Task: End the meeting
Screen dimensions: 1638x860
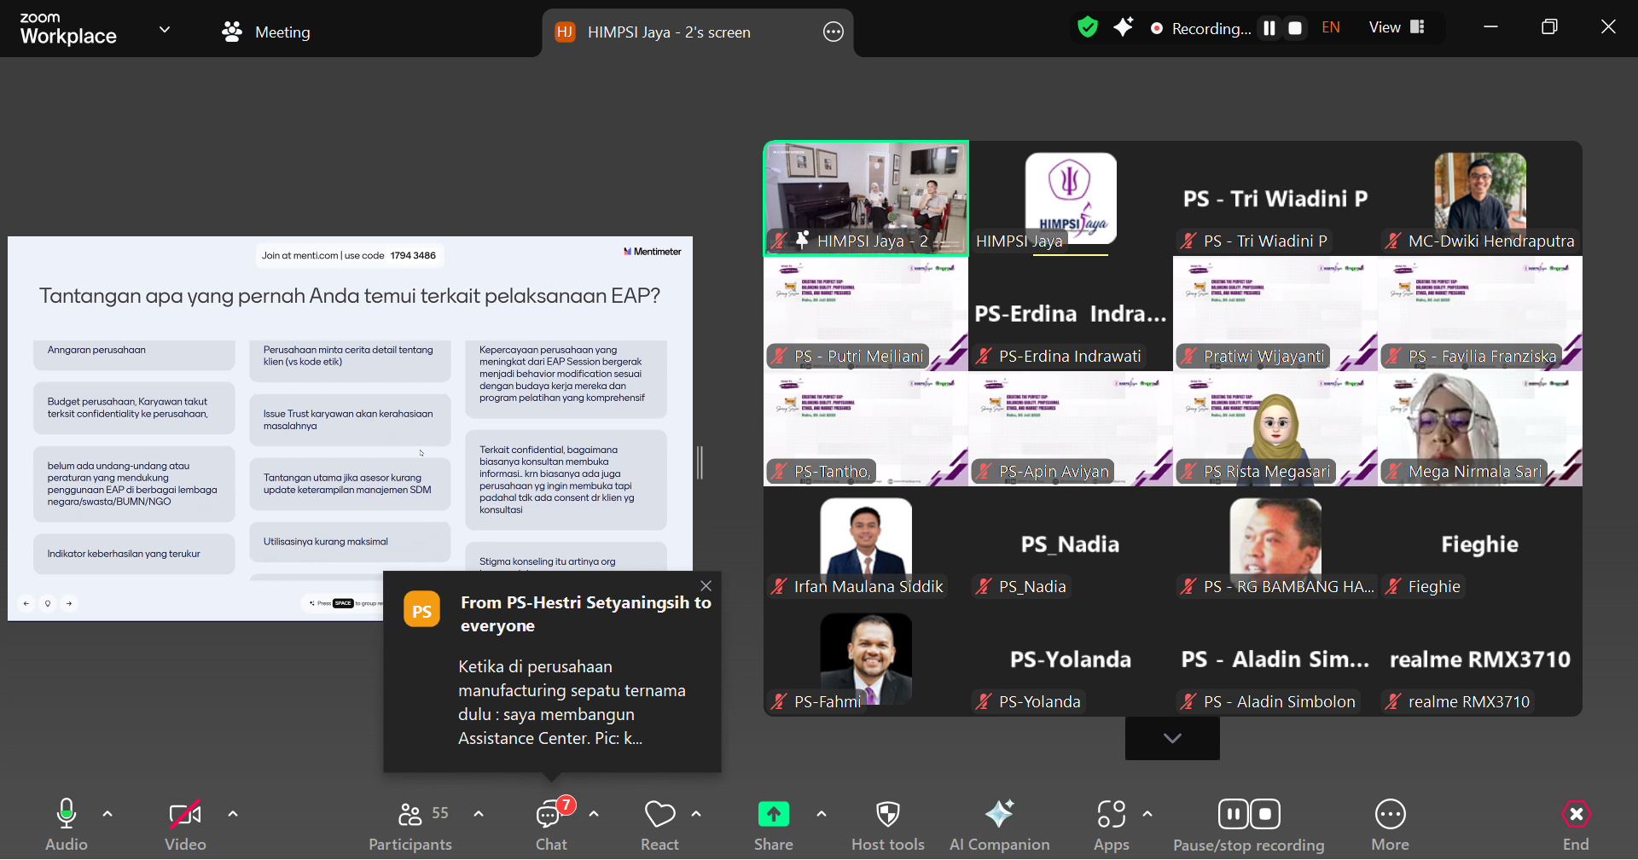Action: 1576,824
